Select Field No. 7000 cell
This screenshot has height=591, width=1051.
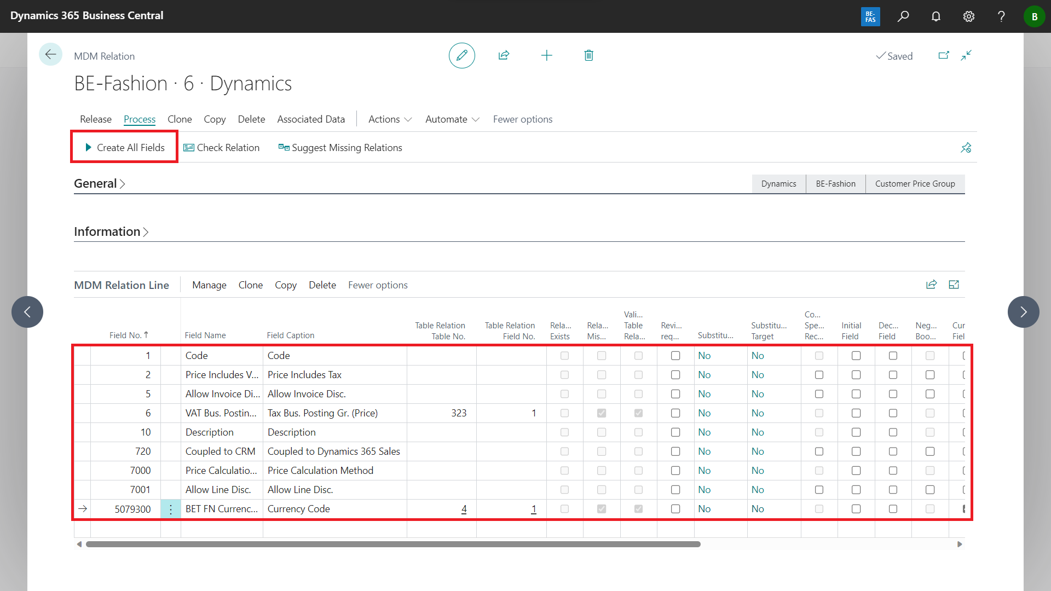(x=125, y=471)
